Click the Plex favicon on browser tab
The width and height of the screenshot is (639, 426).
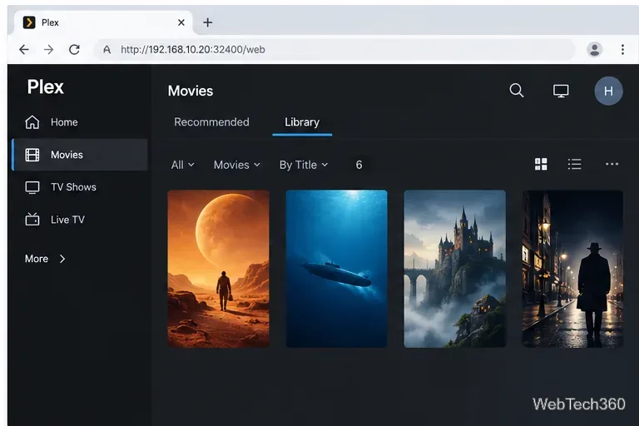(29, 22)
